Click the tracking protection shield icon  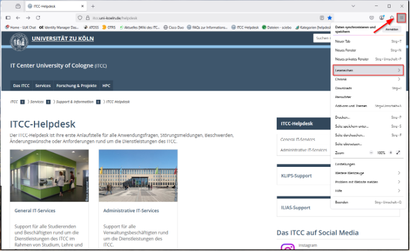80,18
